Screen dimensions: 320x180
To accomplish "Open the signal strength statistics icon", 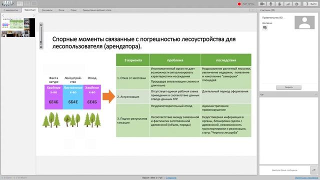I will click(288, 4).
